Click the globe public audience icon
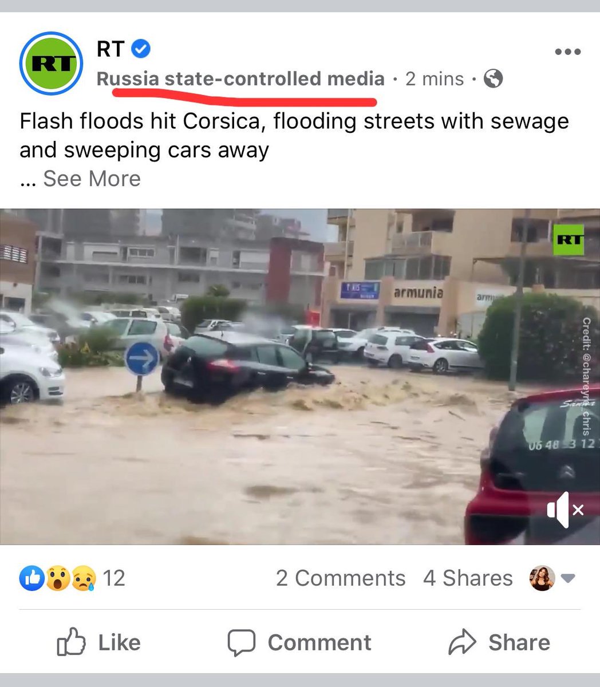This screenshot has width=600, height=687. [493, 78]
